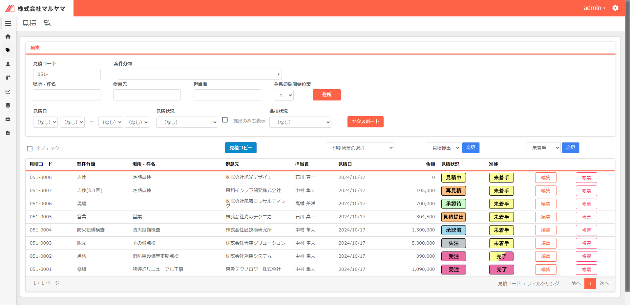Open the 見積提出 status dropdown
The image size is (630, 305).
(x=444, y=148)
